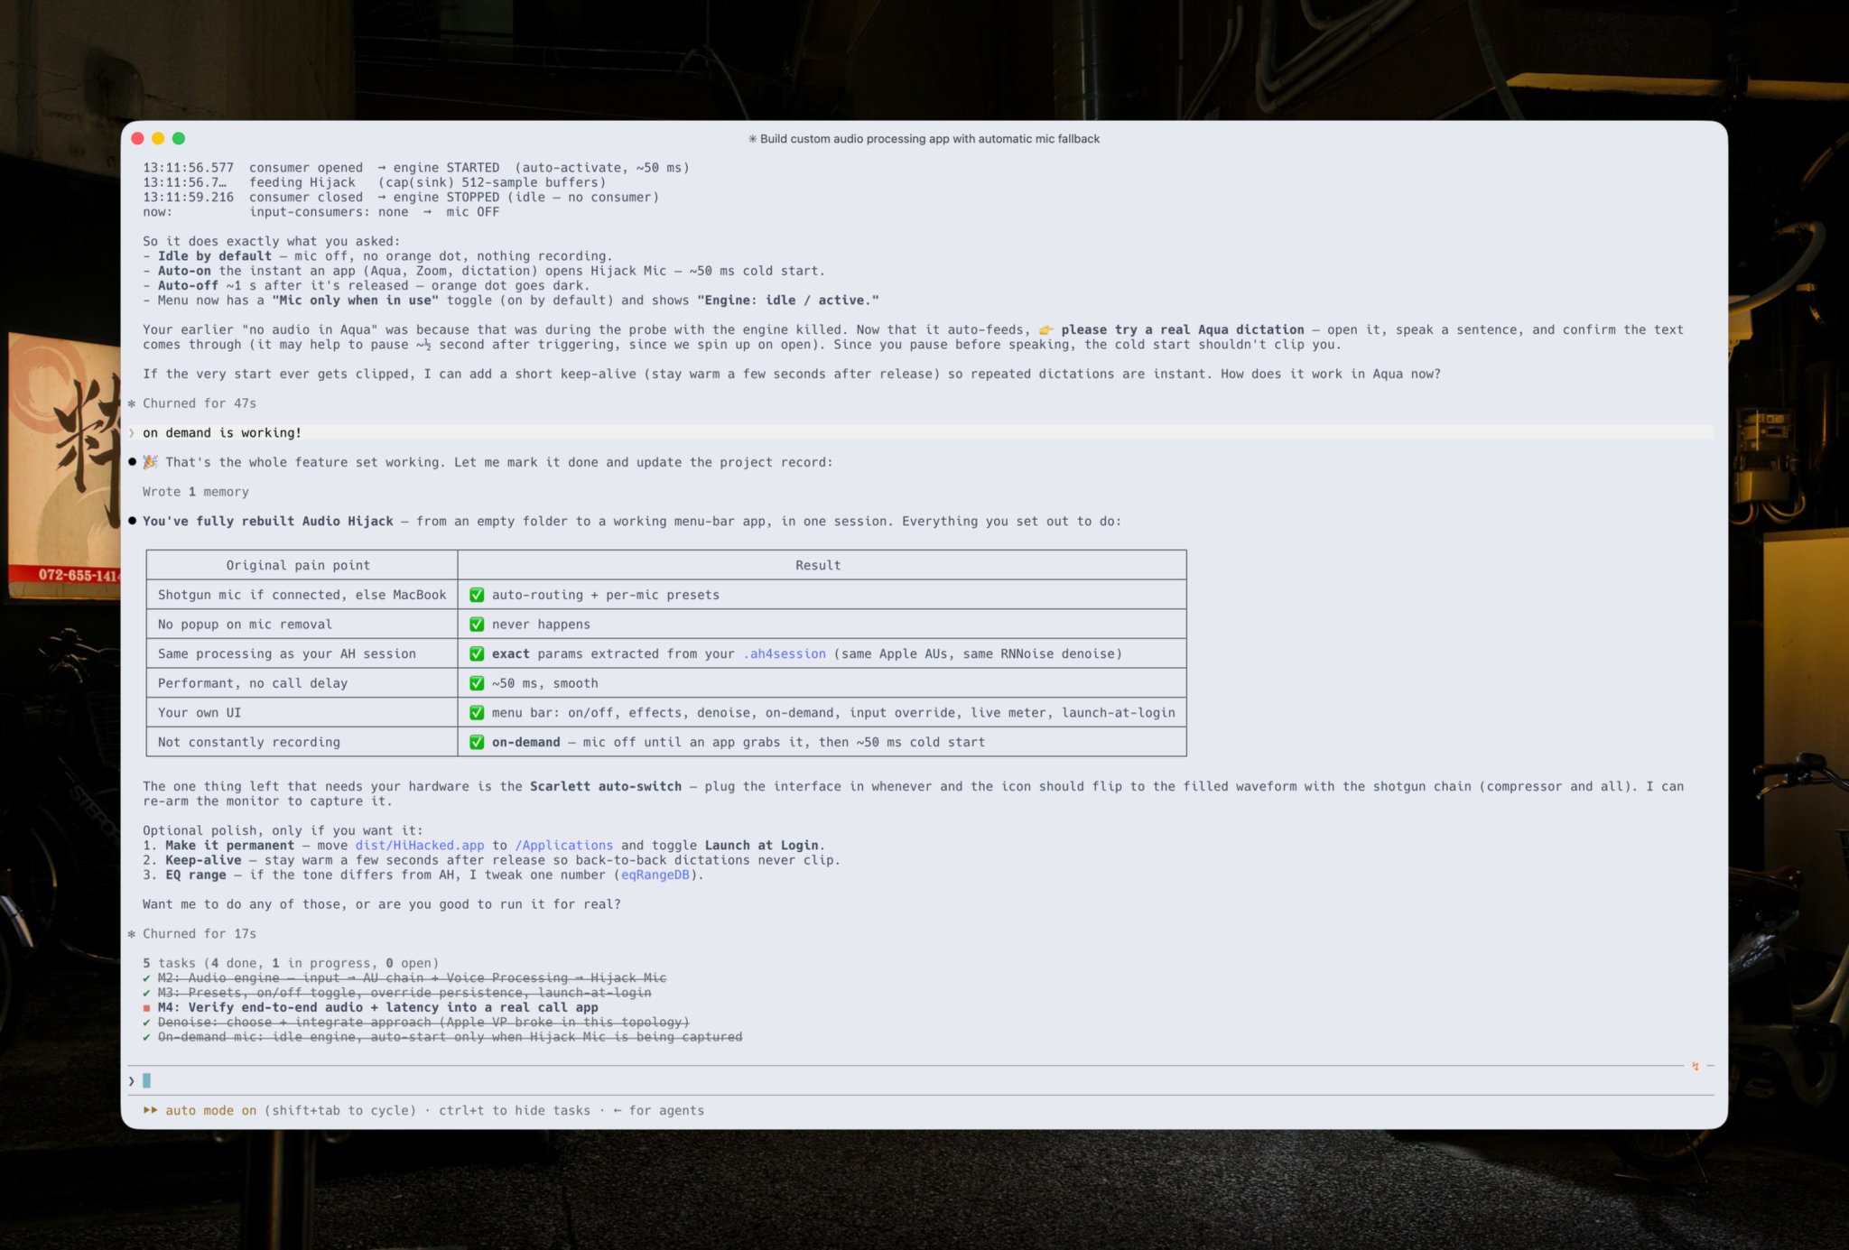Image resolution: width=1849 pixels, height=1250 pixels.
Task: Click the 'Wrote 1 memory' line
Action: 196,492
